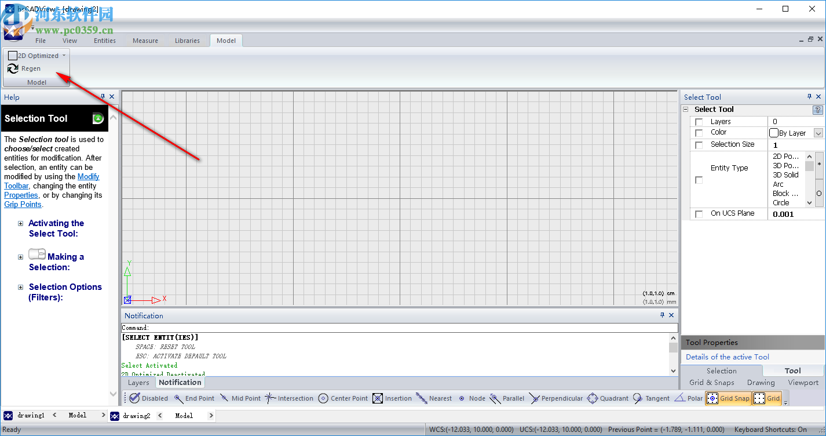Enable Intersection snap

[x=289, y=398]
